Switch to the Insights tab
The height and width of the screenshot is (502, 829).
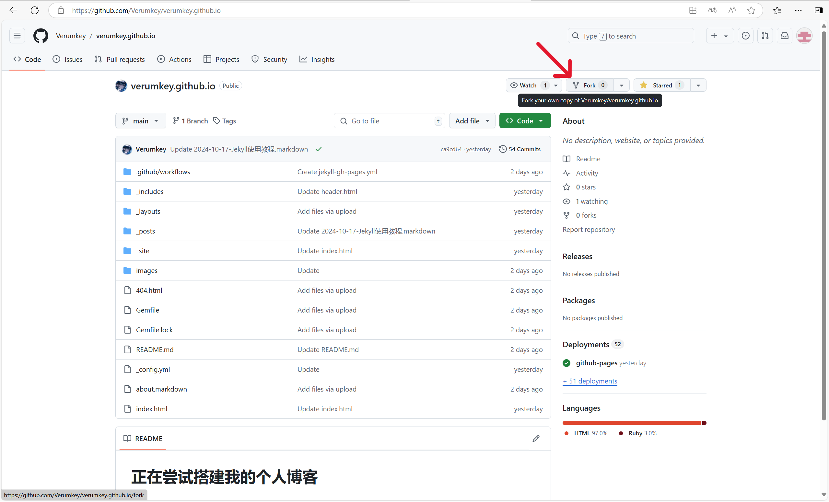click(317, 60)
